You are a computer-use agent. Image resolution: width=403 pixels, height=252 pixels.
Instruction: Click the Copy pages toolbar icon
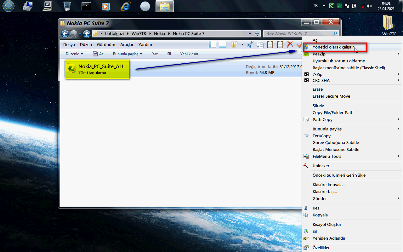tap(260, 44)
